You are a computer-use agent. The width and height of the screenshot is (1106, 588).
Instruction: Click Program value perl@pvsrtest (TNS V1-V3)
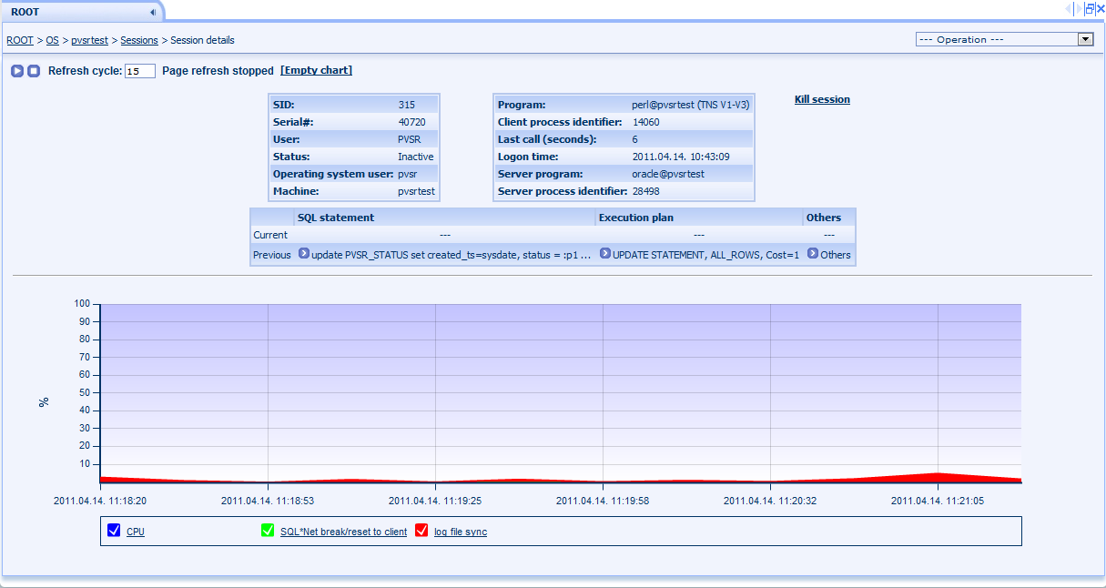[x=691, y=105]
